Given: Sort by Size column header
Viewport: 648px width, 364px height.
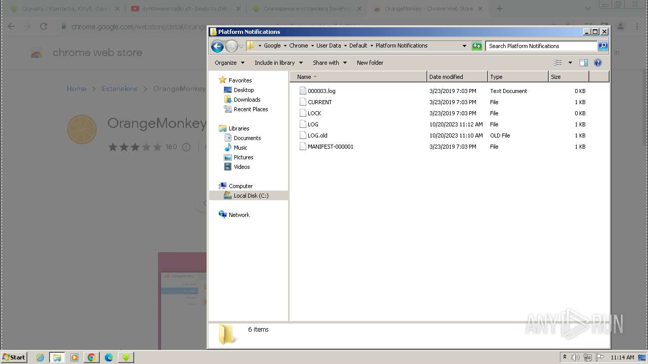Looking at the screenshot, I should click(569, 77).
